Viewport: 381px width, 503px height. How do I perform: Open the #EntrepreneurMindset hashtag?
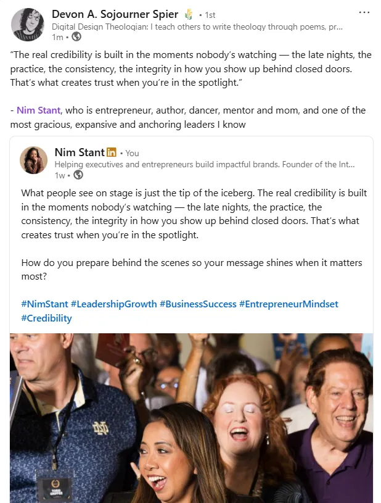(x=289, y=304)
